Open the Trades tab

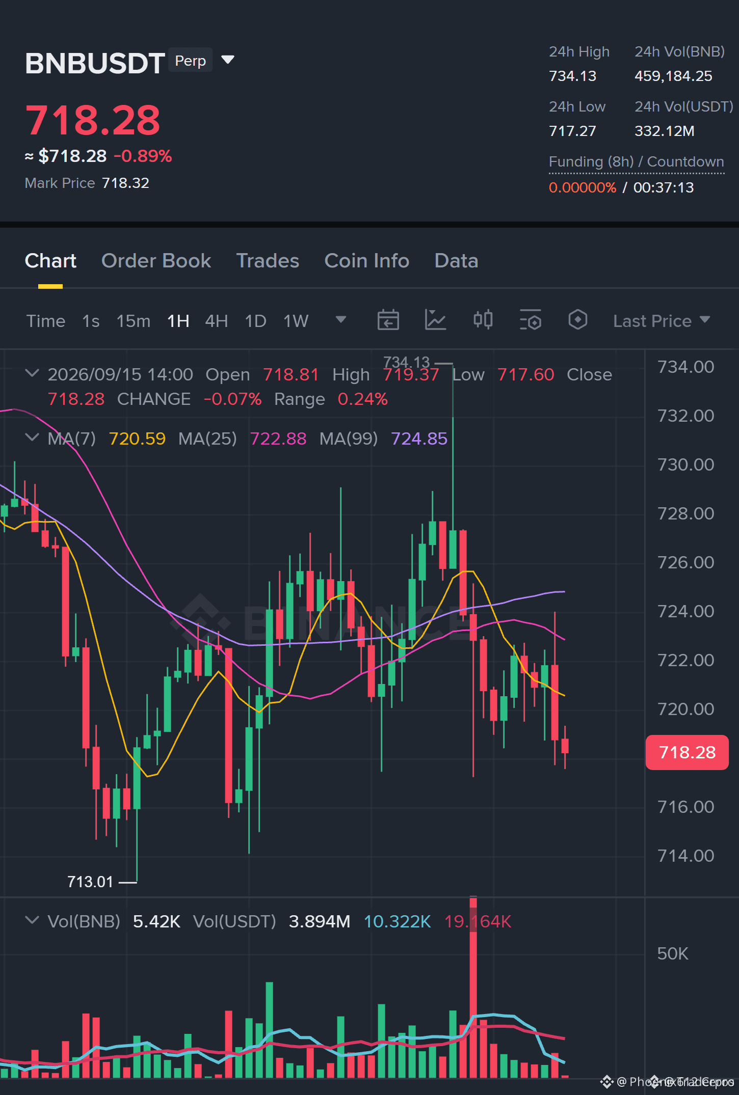[x=268, y=261]
